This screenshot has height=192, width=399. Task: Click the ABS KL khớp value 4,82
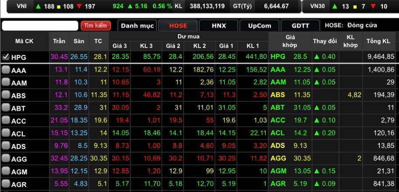(x=354, y=95)
